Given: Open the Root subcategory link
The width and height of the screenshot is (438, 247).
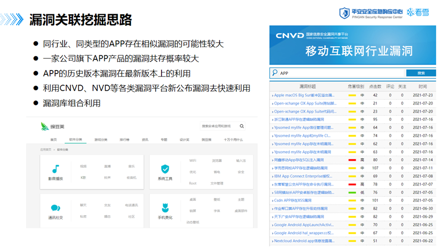Looking at the screenshot, I should point(193,183).
